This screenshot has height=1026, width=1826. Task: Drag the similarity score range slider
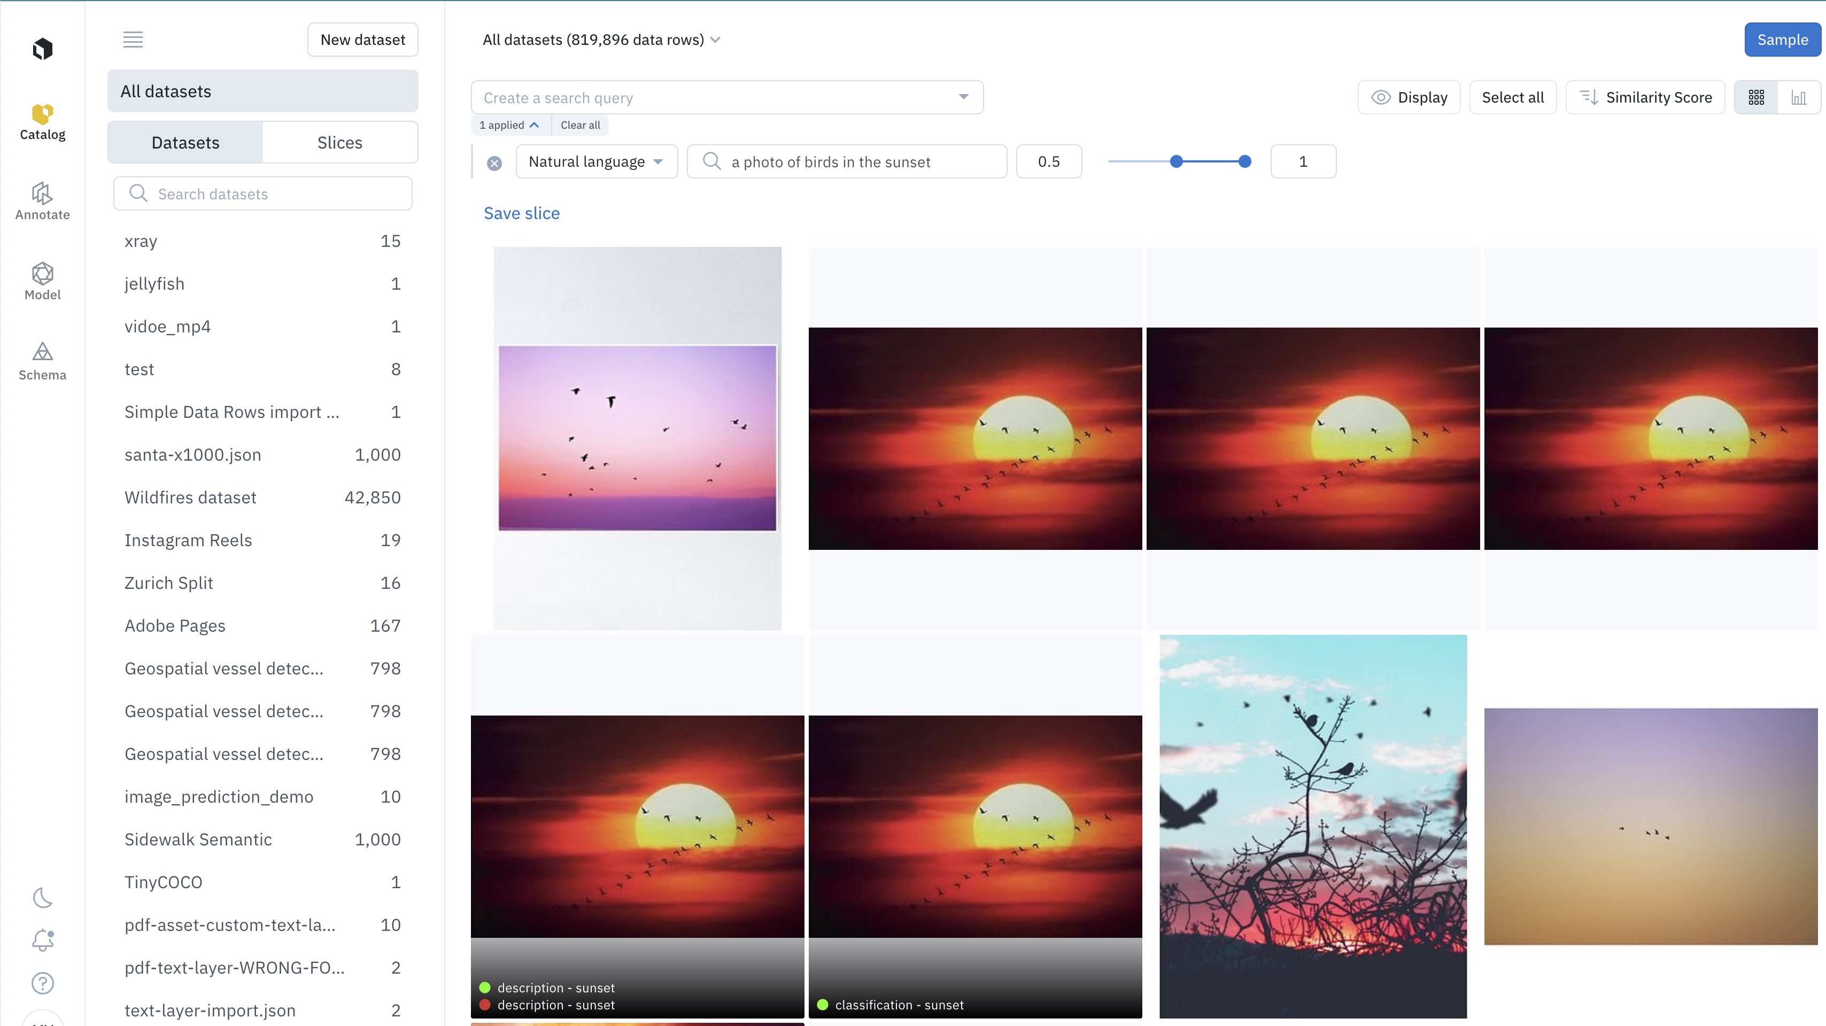[x=1178, y=160]
